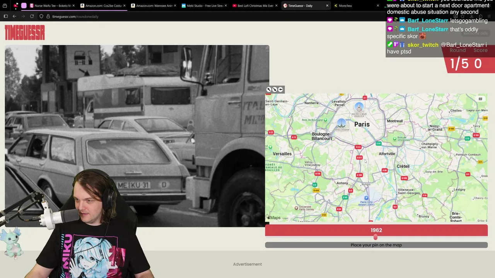This screenshot has width=495, height=278.
Task: Open the map Legal link
Action: [285, 218]
